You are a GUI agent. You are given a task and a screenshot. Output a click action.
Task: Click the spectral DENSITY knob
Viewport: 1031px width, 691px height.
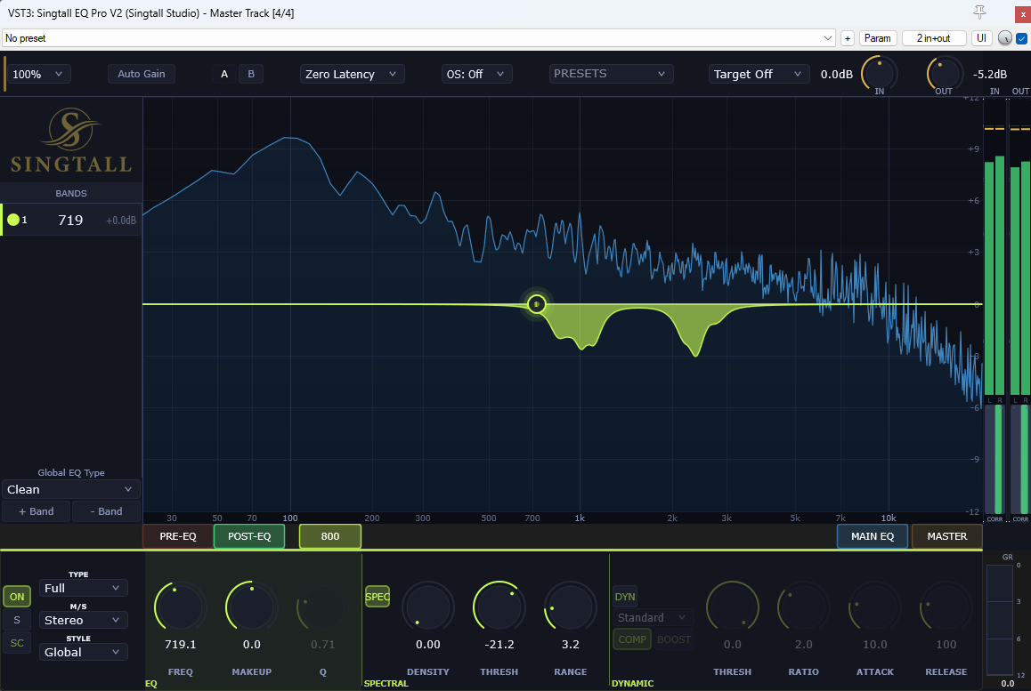(428, 607)
